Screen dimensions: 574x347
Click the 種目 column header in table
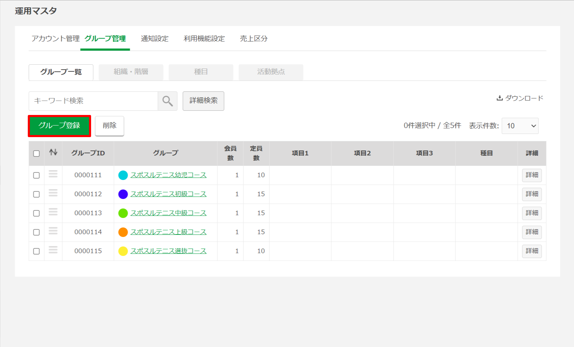click(x=486, y=153)
